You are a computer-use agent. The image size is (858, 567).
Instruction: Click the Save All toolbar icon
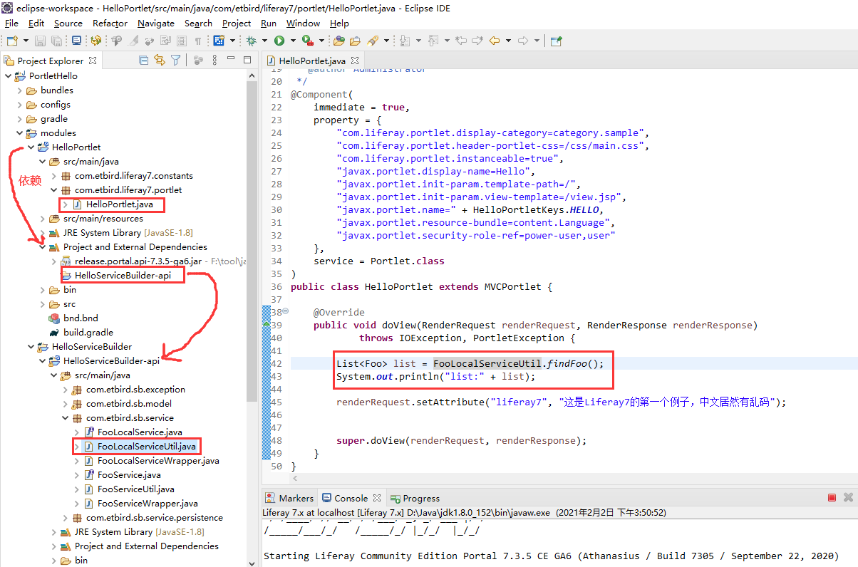click(x=56, y=41)
